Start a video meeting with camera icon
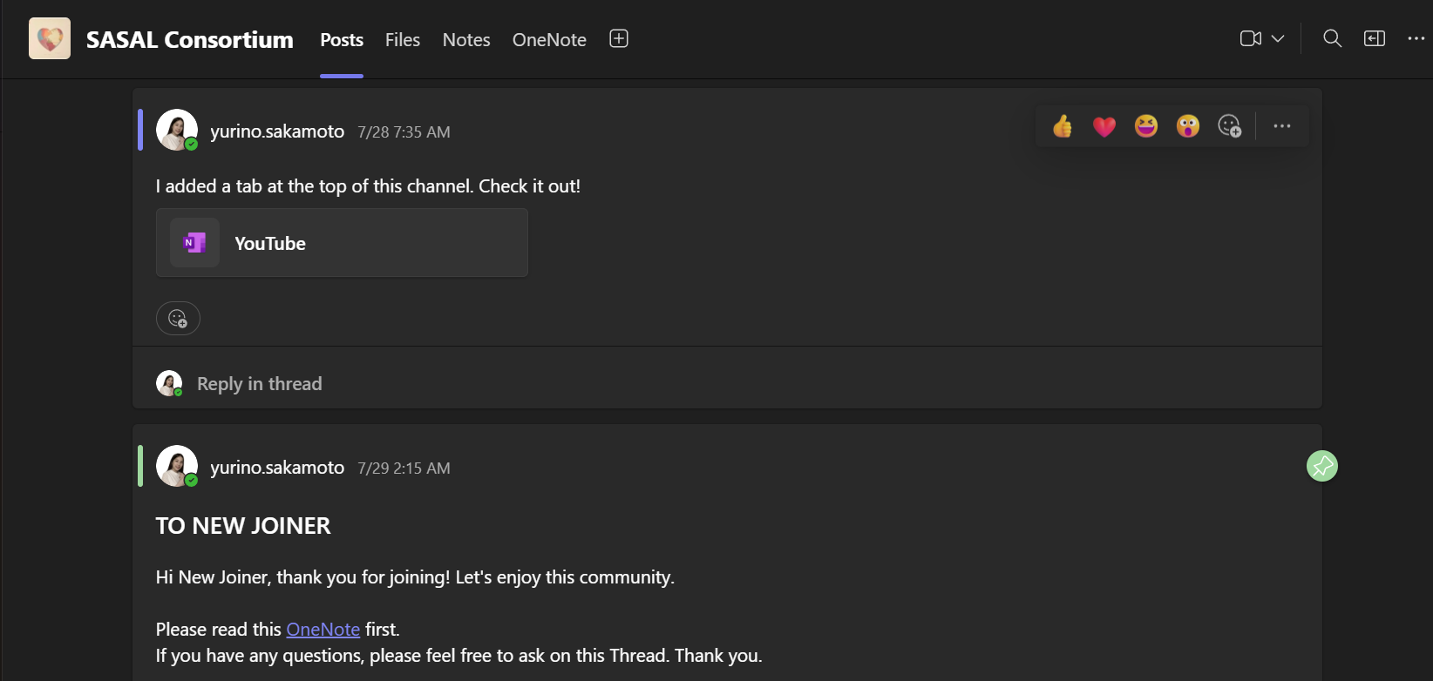 1251,39
